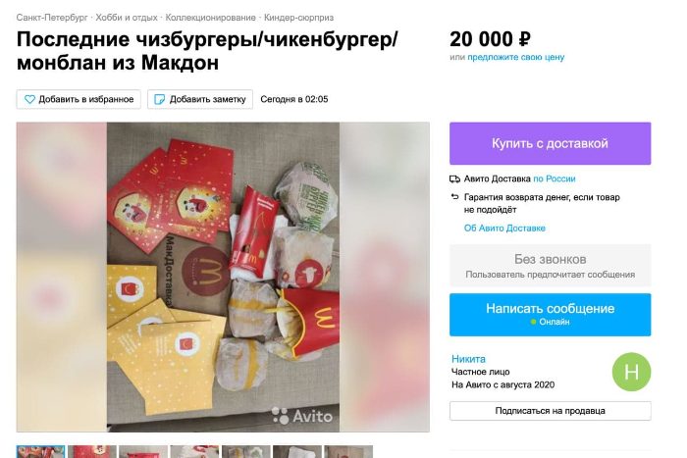Click the money-back guarantee return arrow icon
Screen dimensions: 687x458
click(x=454, y=197)
